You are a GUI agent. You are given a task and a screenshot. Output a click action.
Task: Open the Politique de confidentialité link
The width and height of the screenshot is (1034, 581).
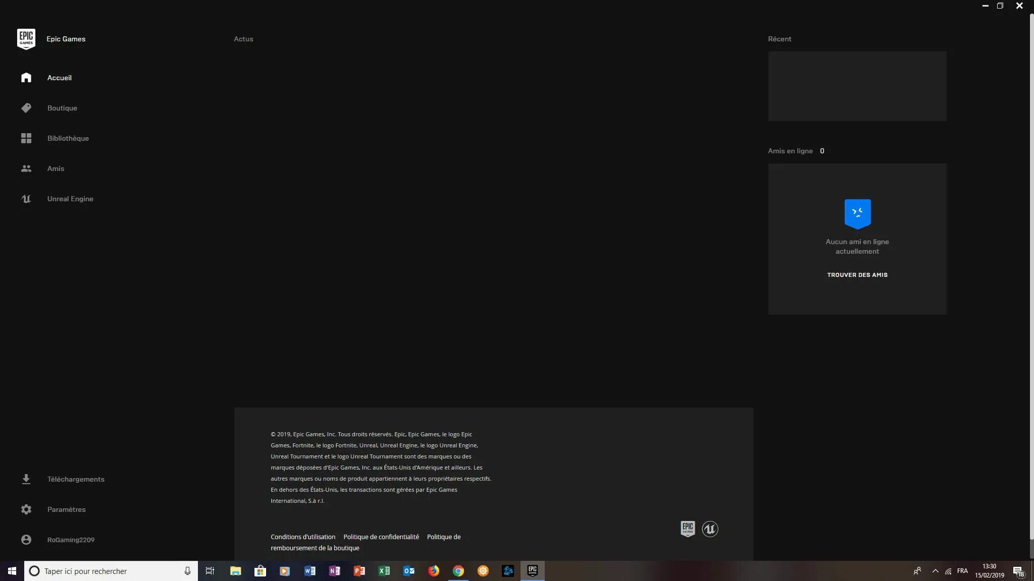pyautogui.click(x=381, y=537)
